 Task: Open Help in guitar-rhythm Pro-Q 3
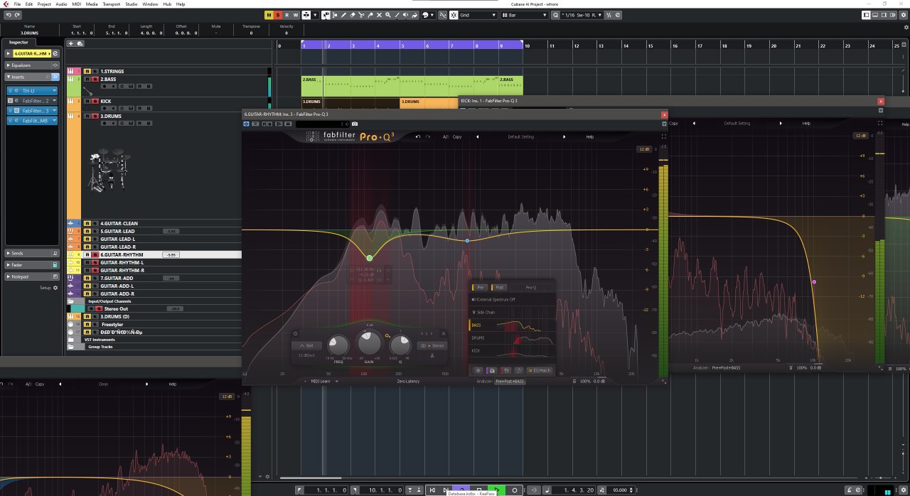[x=590, y=136]
